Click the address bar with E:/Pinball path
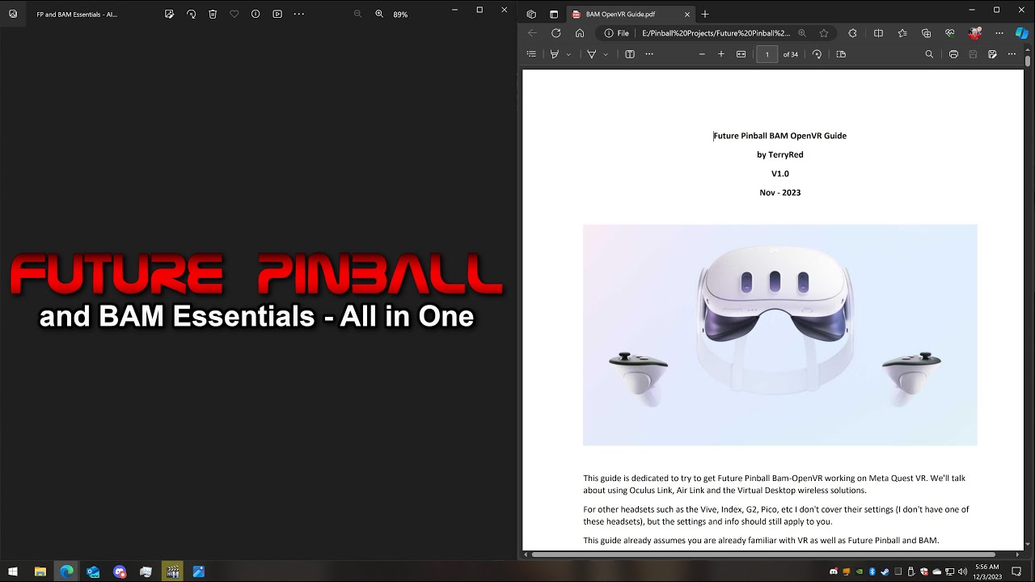This screenshot has height=582, width=1035. click(716, 33)
